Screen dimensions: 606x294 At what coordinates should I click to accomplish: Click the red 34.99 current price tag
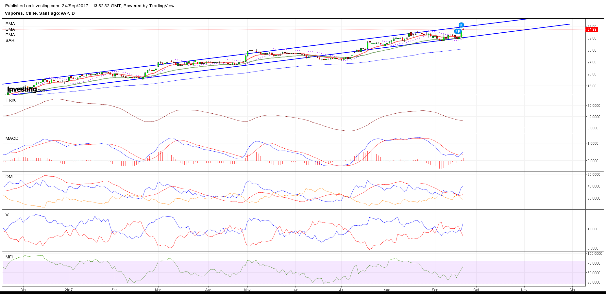tap(592, 29)
